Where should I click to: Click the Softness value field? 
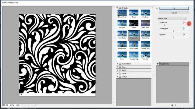coord(186,35)
